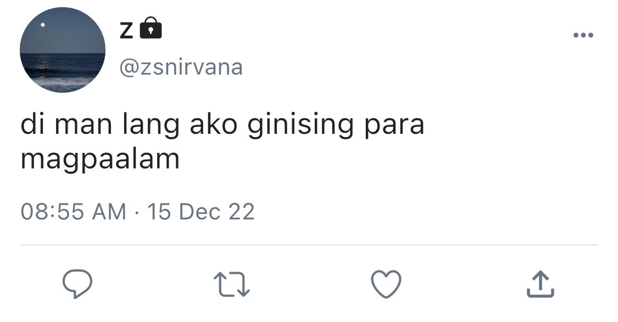Visit the @zsnirvana handle link
The height and width of the screenshot is (322, 618).
181,67
